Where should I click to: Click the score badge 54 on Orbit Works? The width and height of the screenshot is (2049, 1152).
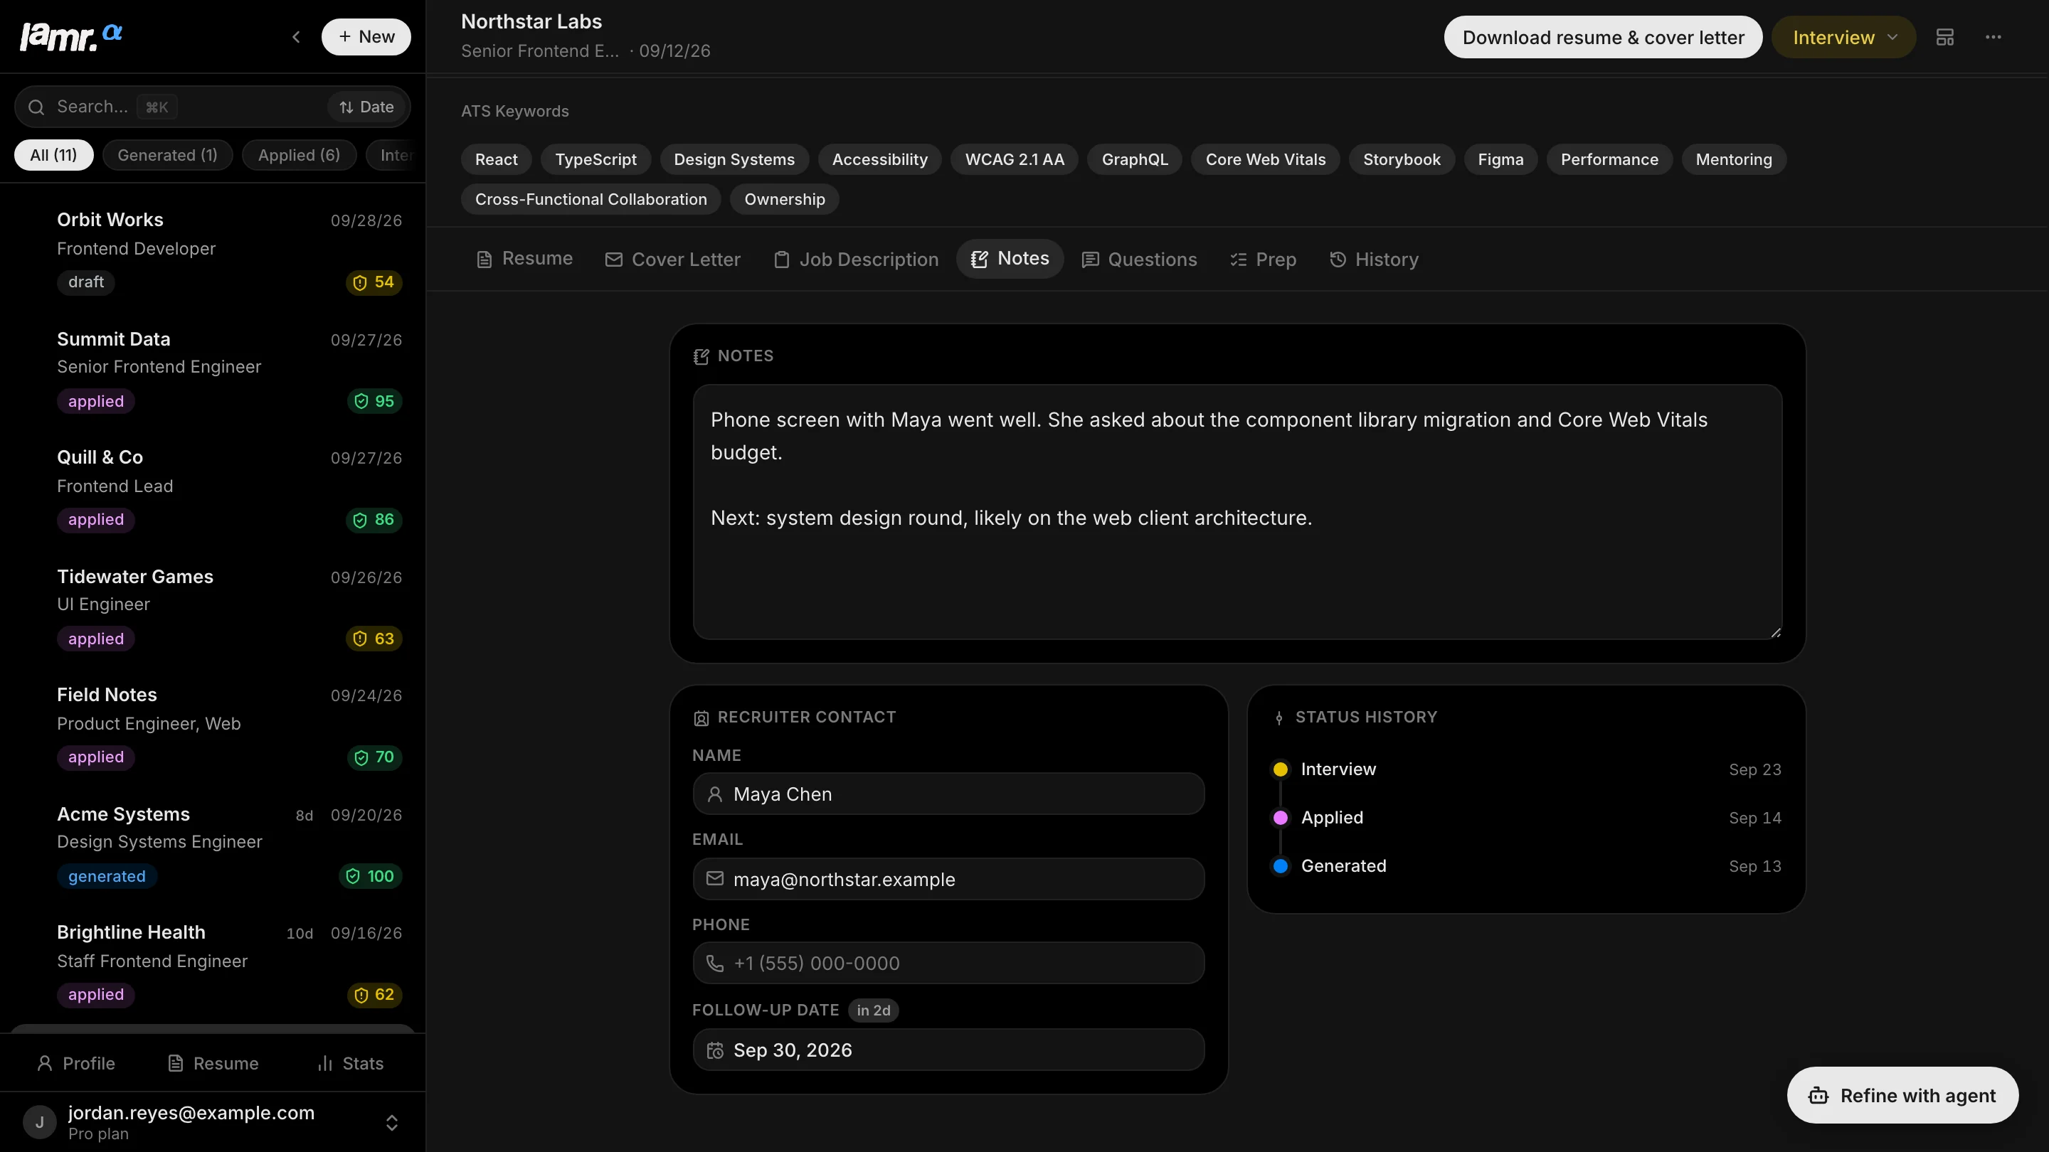[374, 282]
